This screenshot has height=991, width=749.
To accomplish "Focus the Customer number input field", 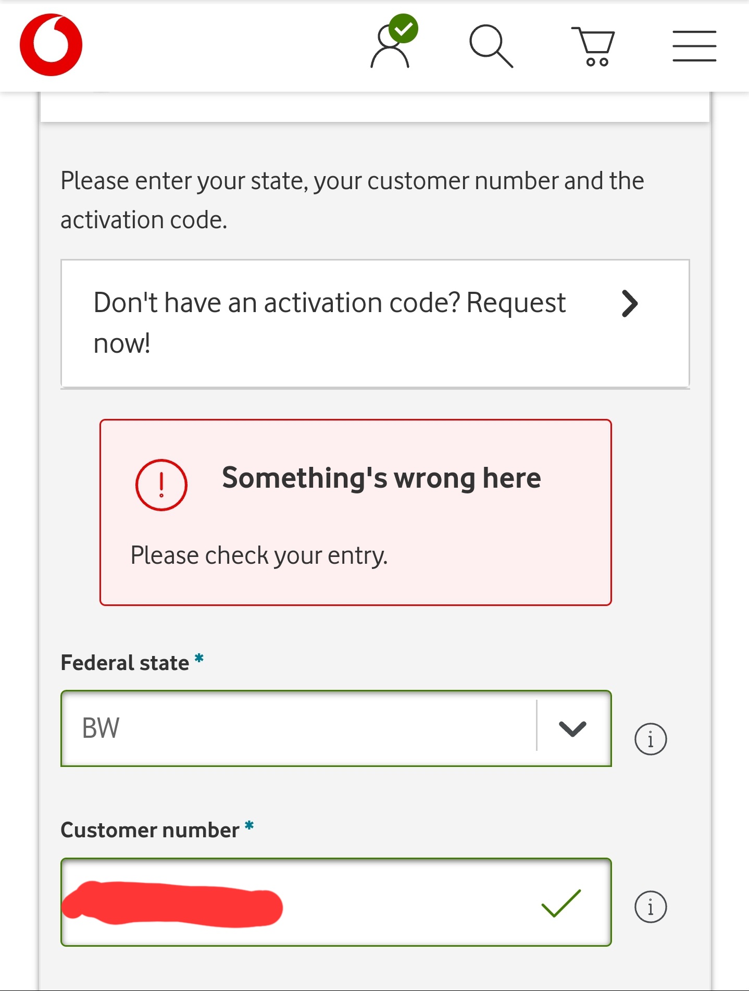I will (406, 902).
